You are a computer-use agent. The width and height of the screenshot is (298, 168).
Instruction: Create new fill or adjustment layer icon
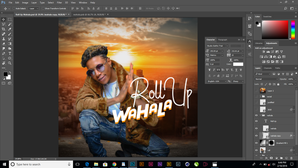click(276, 158)
